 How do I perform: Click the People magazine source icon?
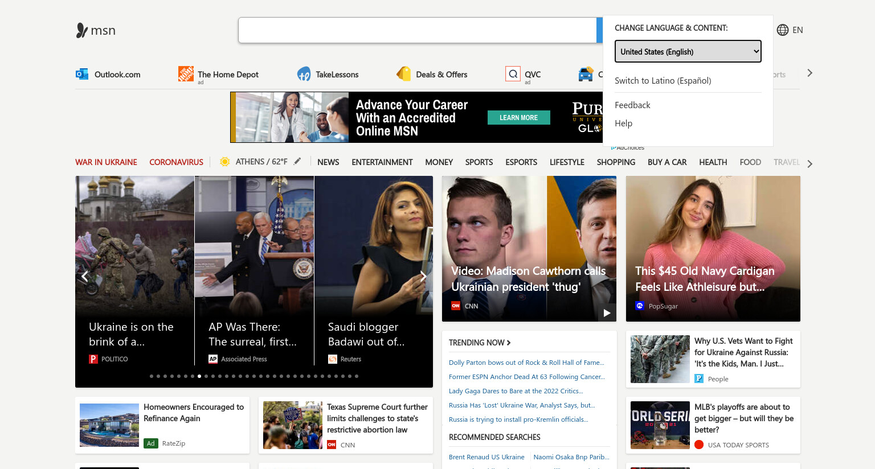pos(699,379)
